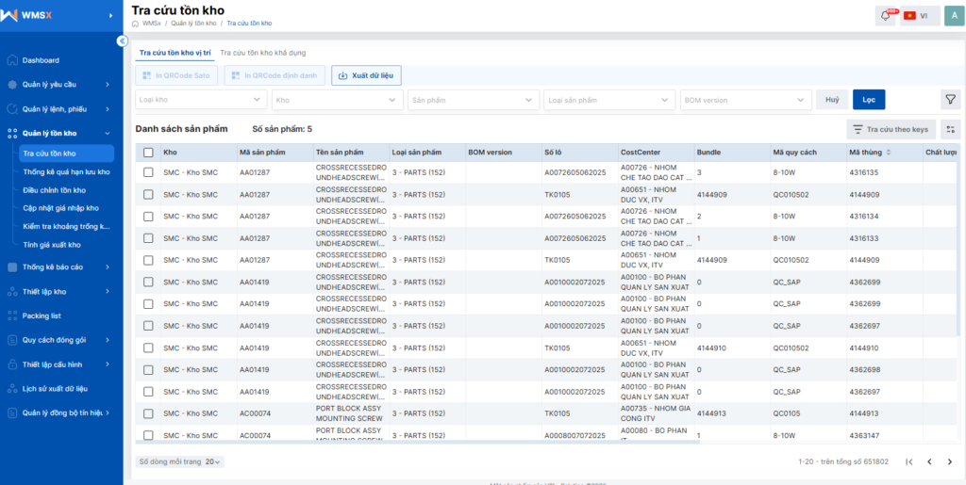
Task: Open the user avatar A
Action: pyautogui.click(x=954, y=16)
